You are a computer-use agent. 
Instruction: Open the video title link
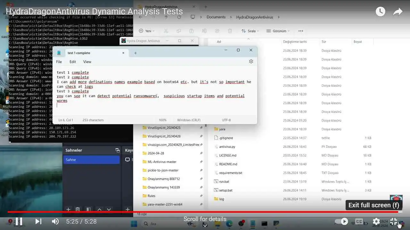point(94,12)
